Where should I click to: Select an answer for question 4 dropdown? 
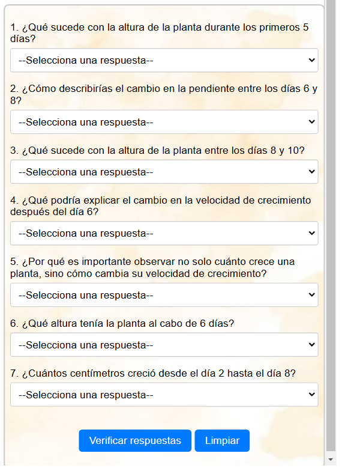pyautogui.click(x=164, y=233)
